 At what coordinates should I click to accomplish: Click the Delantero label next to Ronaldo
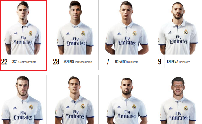click(133, 62)
